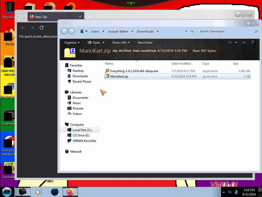This screenshot has height=197, width=262.
Task: Click the change view icon in Explorer toolbar
Action: [231, 43]
